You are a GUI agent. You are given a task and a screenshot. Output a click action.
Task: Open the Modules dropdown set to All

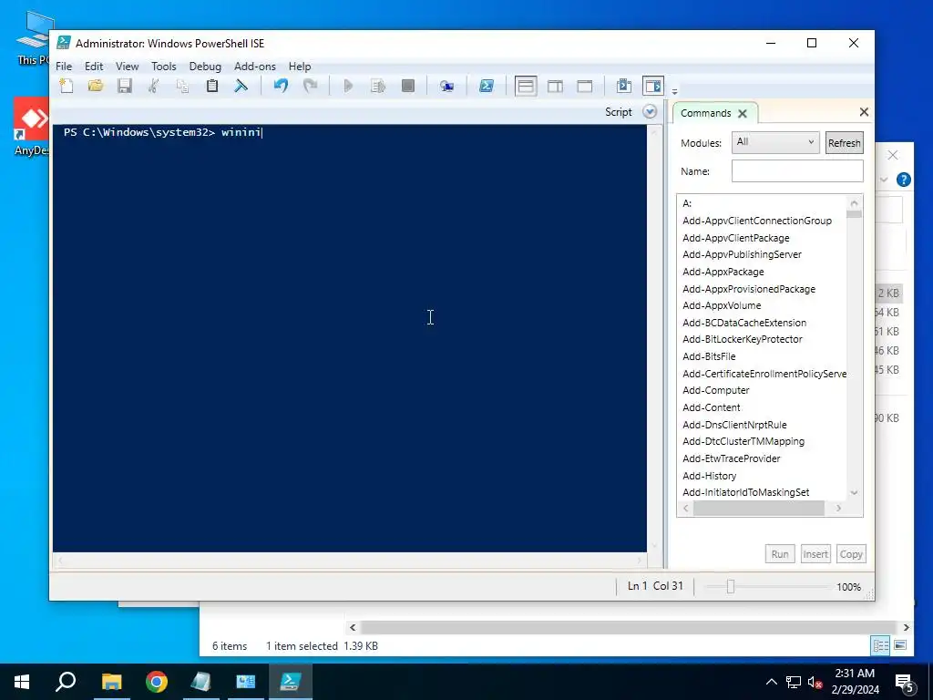pyautogui.click(x=775, y=142)
